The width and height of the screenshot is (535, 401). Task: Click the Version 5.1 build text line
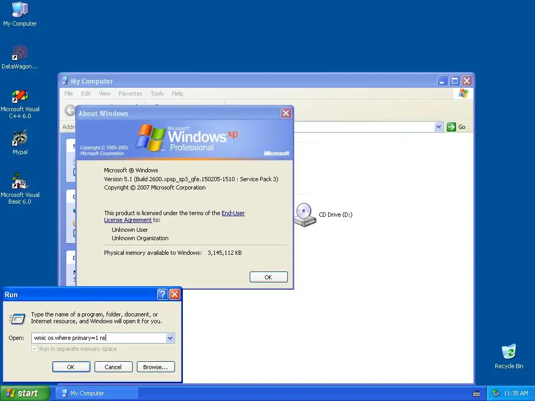(x=191, y=179)
